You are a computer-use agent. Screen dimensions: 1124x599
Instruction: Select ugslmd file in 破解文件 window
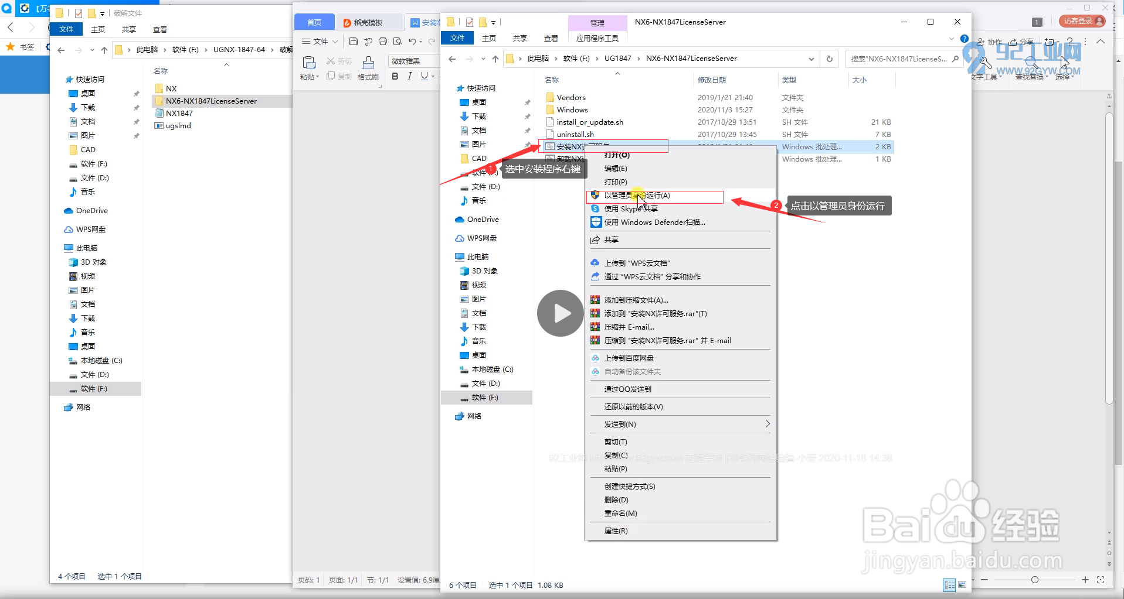178,126
